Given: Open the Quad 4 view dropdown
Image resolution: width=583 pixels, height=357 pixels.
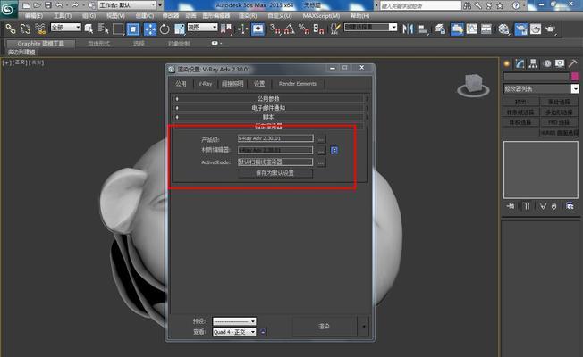Looking at the screenshot, I should [x=234, y=332].
